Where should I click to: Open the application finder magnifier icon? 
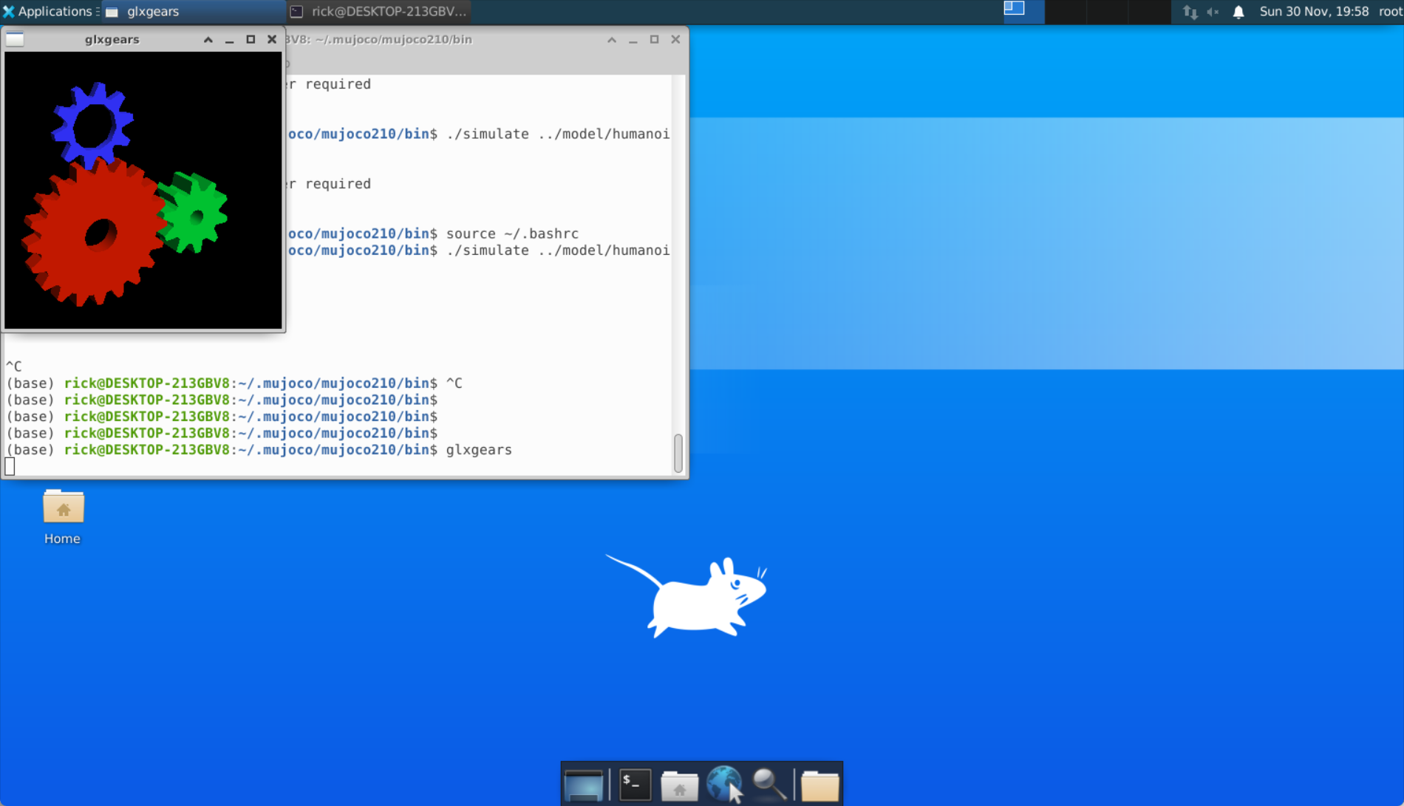pos(769,784)
